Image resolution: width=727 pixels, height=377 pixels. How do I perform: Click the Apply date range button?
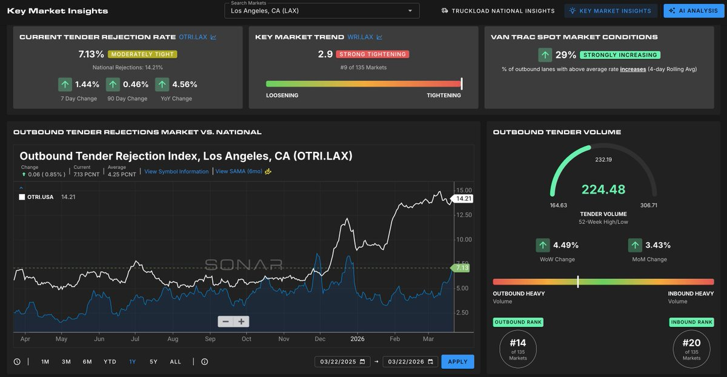tap(457, 362)
